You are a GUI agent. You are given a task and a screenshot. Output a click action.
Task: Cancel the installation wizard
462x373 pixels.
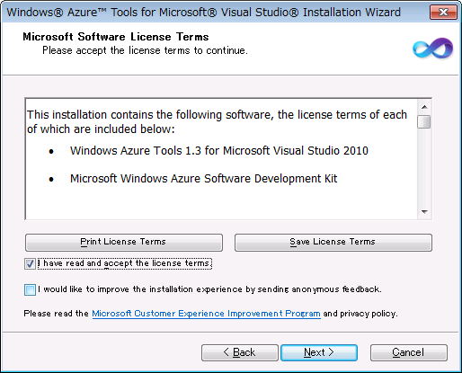(x=409, y=352)
